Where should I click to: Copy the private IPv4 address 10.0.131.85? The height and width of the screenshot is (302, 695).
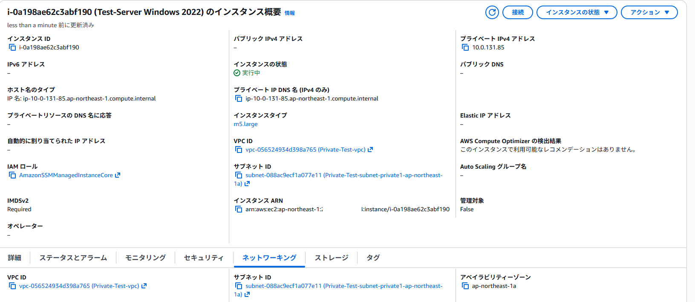(465, 47)
